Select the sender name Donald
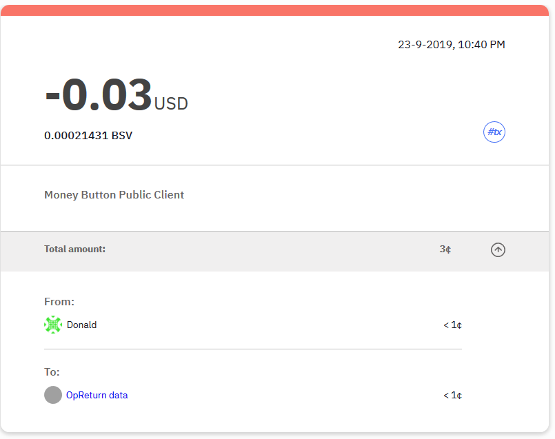555x439 pixels. (82, 325)
